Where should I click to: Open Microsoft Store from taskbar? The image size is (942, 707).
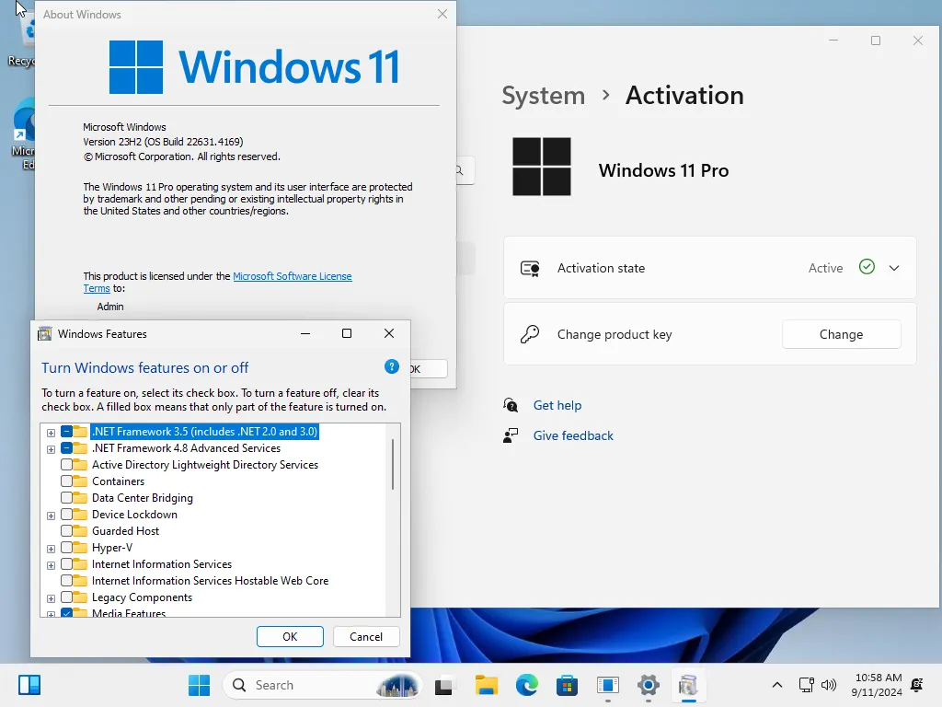tap(567, 685)
